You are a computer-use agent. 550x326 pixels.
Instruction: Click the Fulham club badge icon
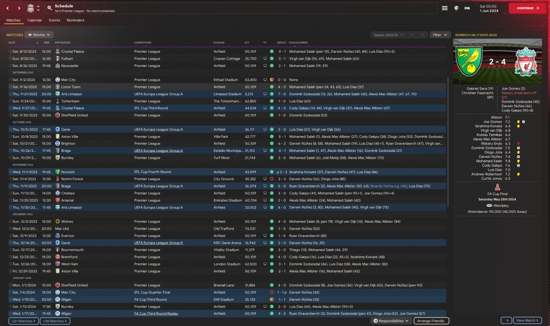[x=57, y=59]
